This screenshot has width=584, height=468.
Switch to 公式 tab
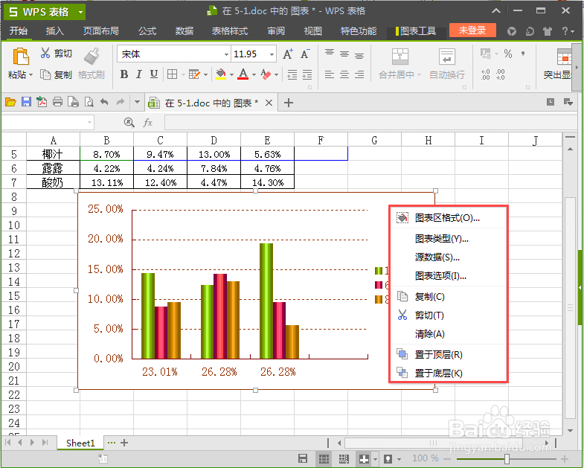[x=147, y=31]
